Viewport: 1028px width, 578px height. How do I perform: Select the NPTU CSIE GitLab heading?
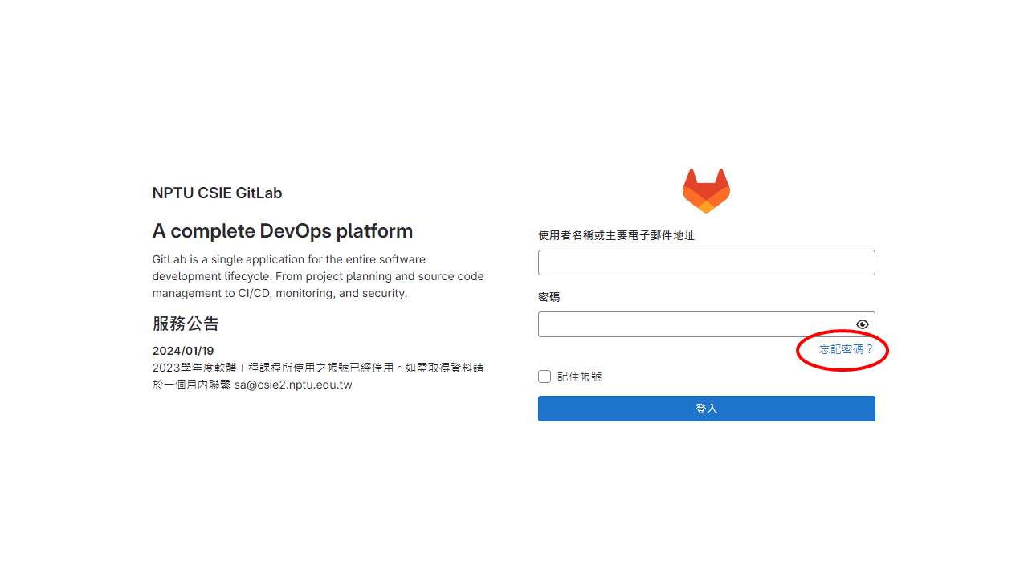click(217, 193)
